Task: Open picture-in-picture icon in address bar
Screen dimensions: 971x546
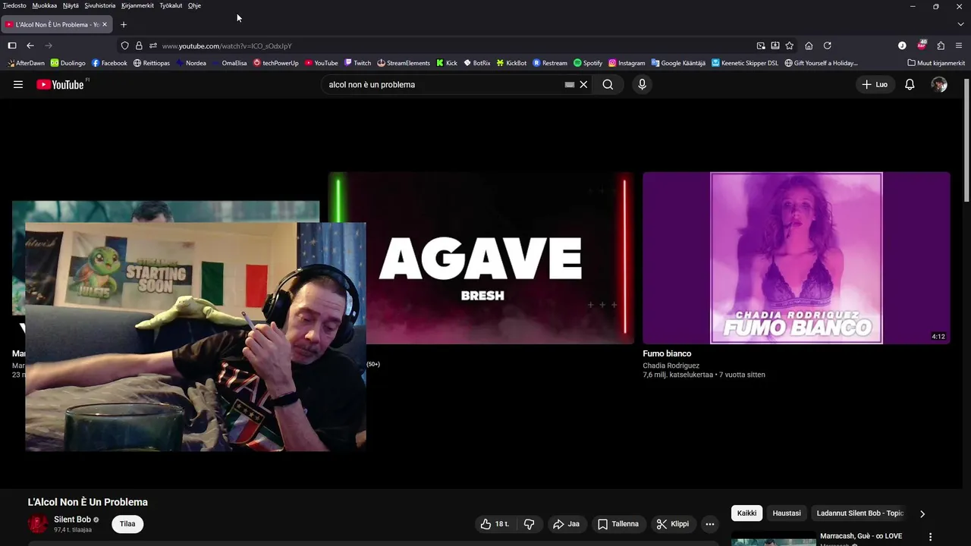Action: coord(761,45)
